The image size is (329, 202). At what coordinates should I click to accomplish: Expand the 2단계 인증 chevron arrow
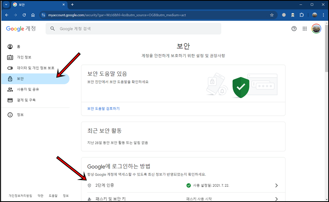(x=277, y=186)
